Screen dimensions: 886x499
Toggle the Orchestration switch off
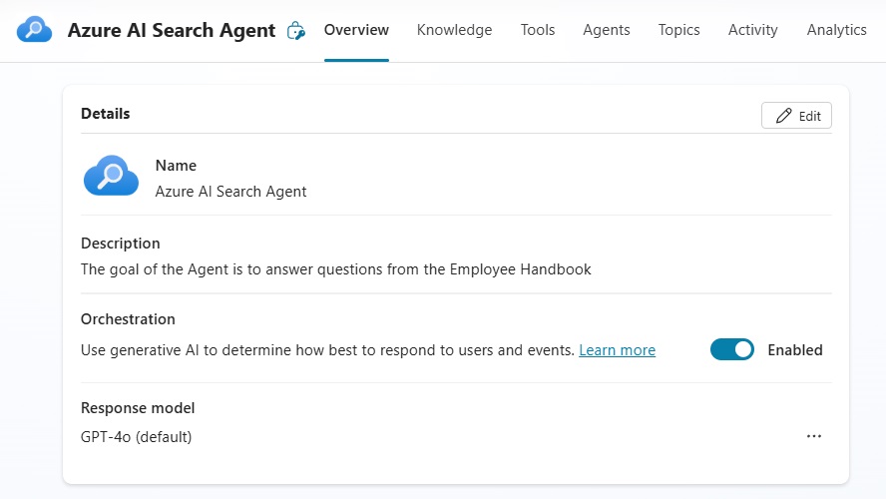click(x=731, y=350)
